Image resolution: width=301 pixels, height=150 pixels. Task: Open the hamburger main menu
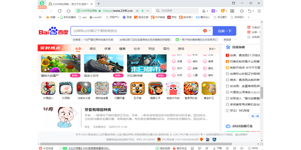tap(259, 11)
